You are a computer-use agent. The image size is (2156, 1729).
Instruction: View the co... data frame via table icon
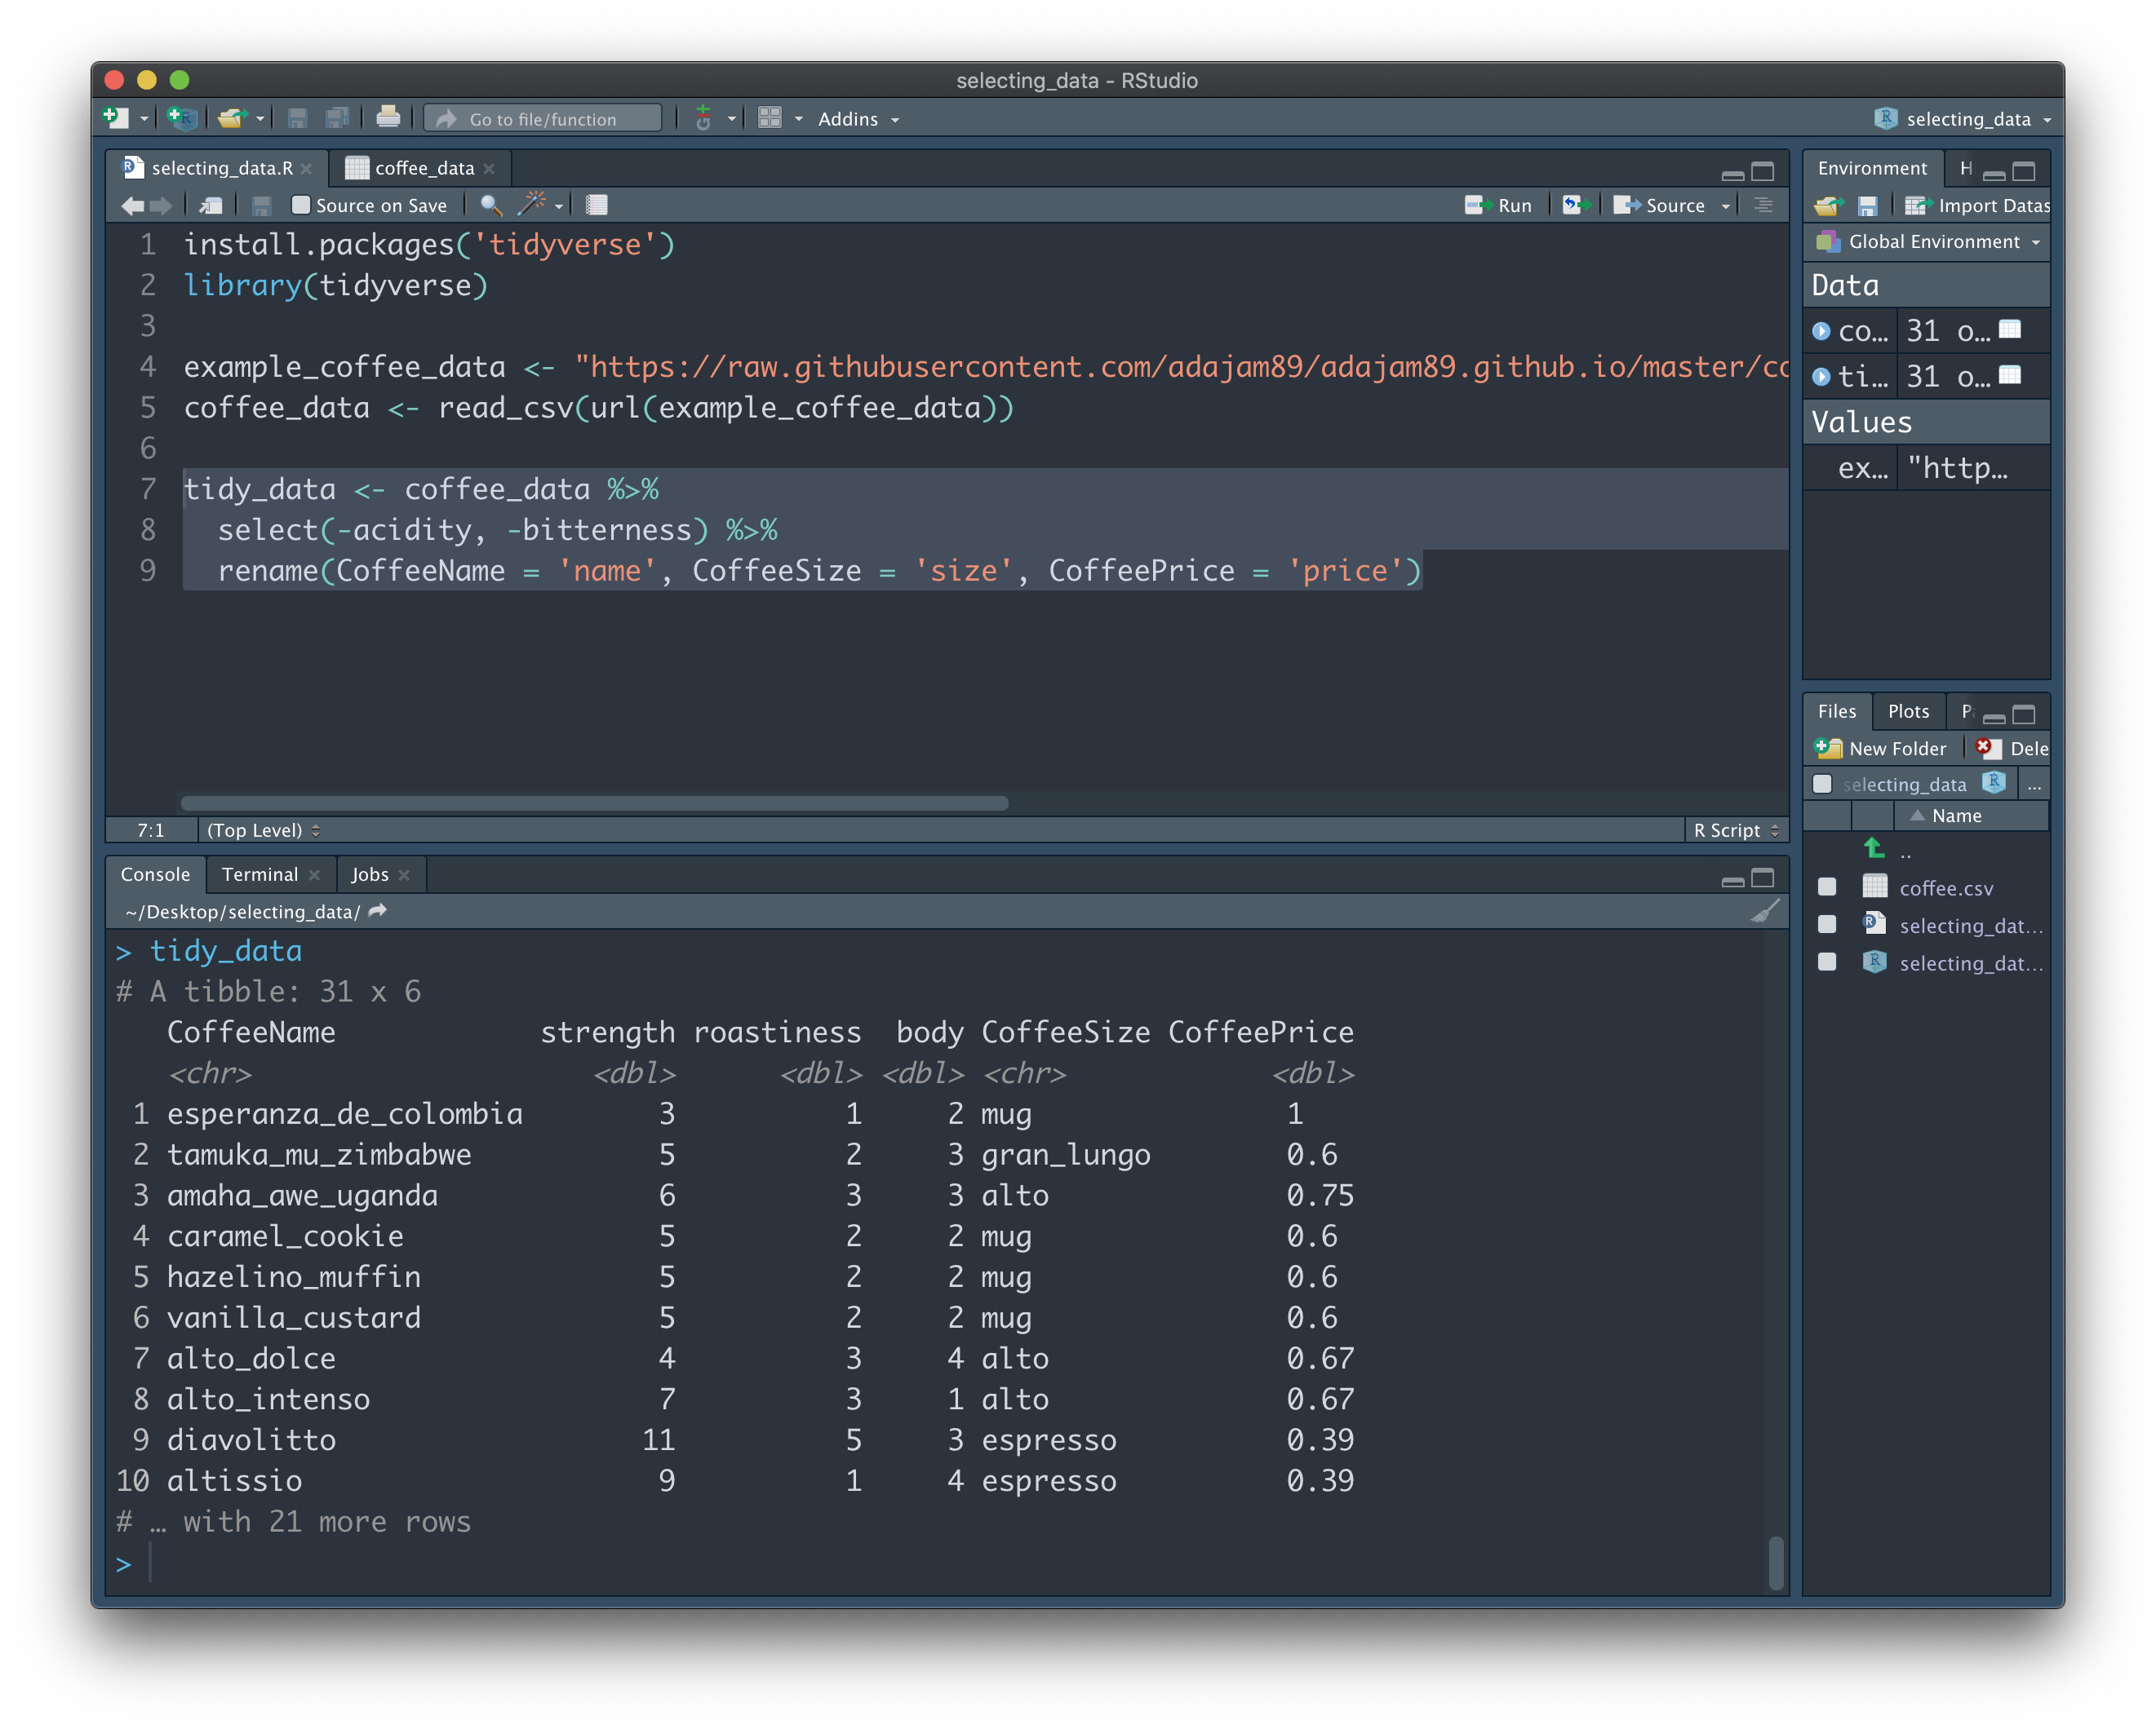tap(2010, 329)
